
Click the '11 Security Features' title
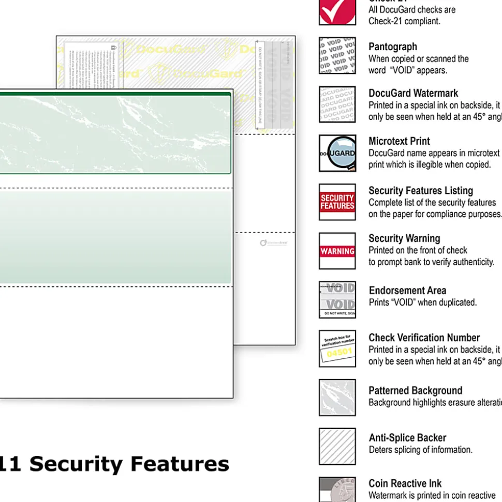pos(114,464)
